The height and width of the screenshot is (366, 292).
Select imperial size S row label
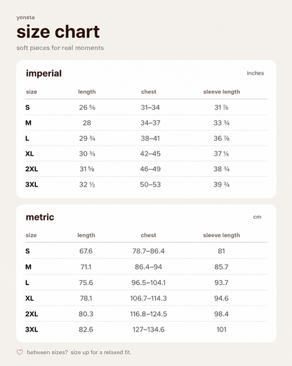[27, 108]
